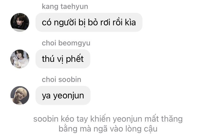Viewport: 216px width, 137px height.
Task: Click the word "yeonjun" in soobin's message
Action: [69, 96]
